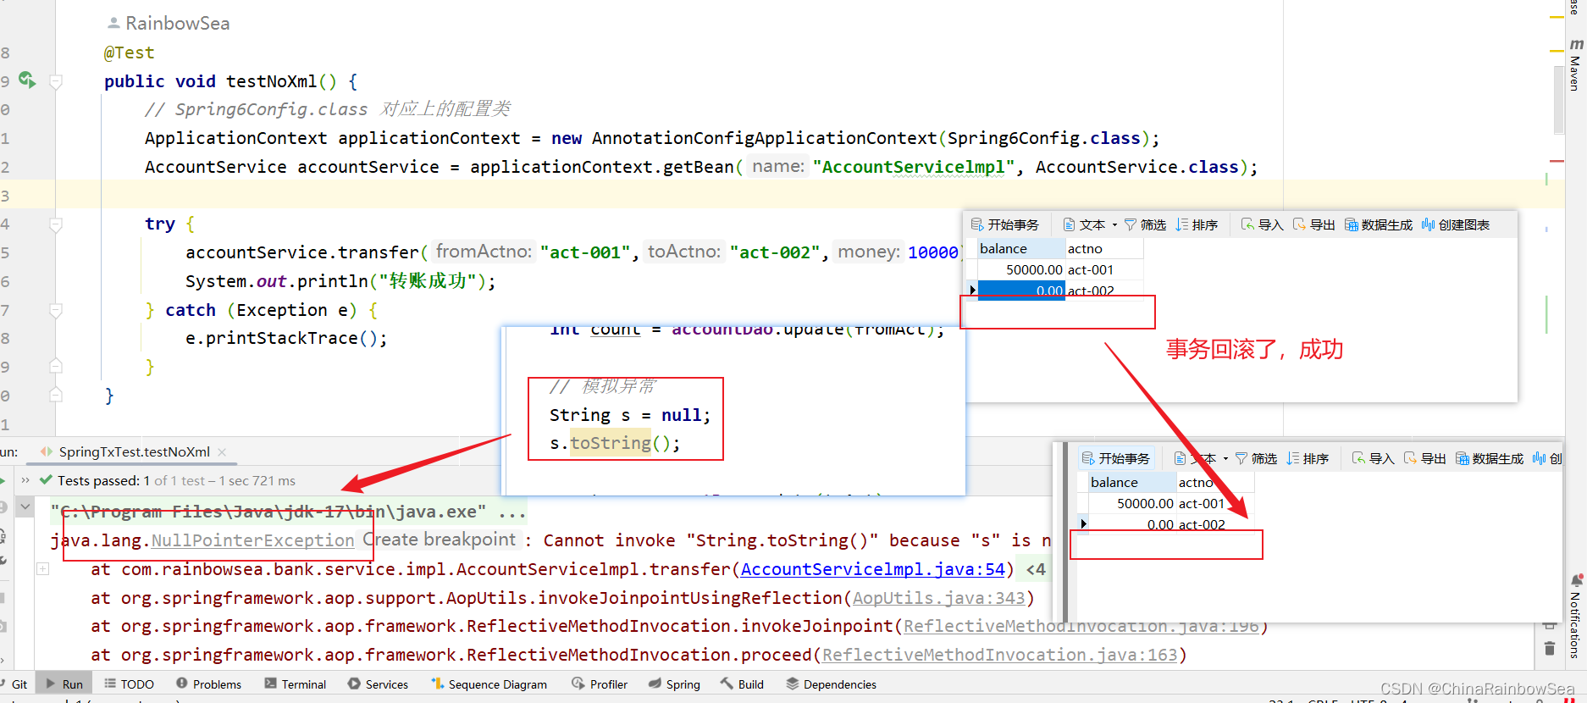Image resolution: width=1587 pixels, height=703 pixels.
Task: Expand the plus box beside AccountServiceImpl stack frame
Action: pyautogui.click(x=42, y=569)
